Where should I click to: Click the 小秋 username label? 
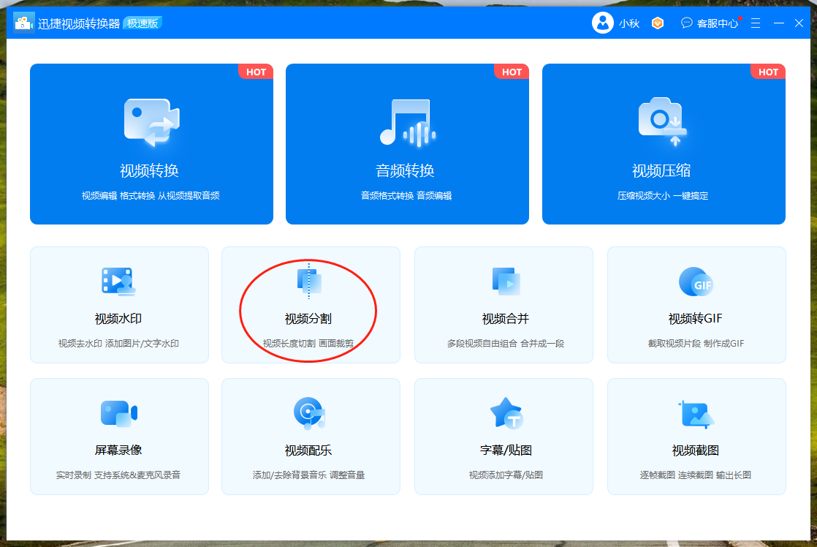[629, 23]
